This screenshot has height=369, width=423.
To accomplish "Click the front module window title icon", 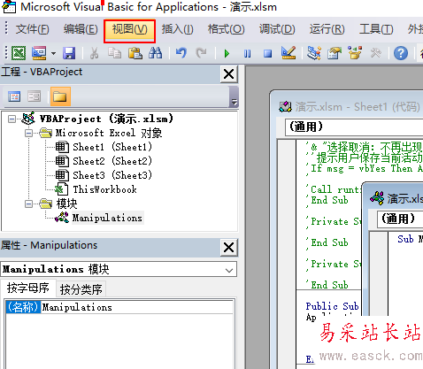I will [377, 198].
